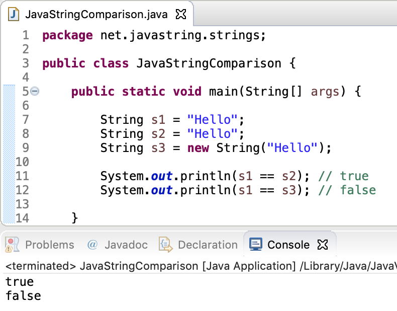Place cursor on the package keyword
The image size is (397, 311).
pos(67,35)
